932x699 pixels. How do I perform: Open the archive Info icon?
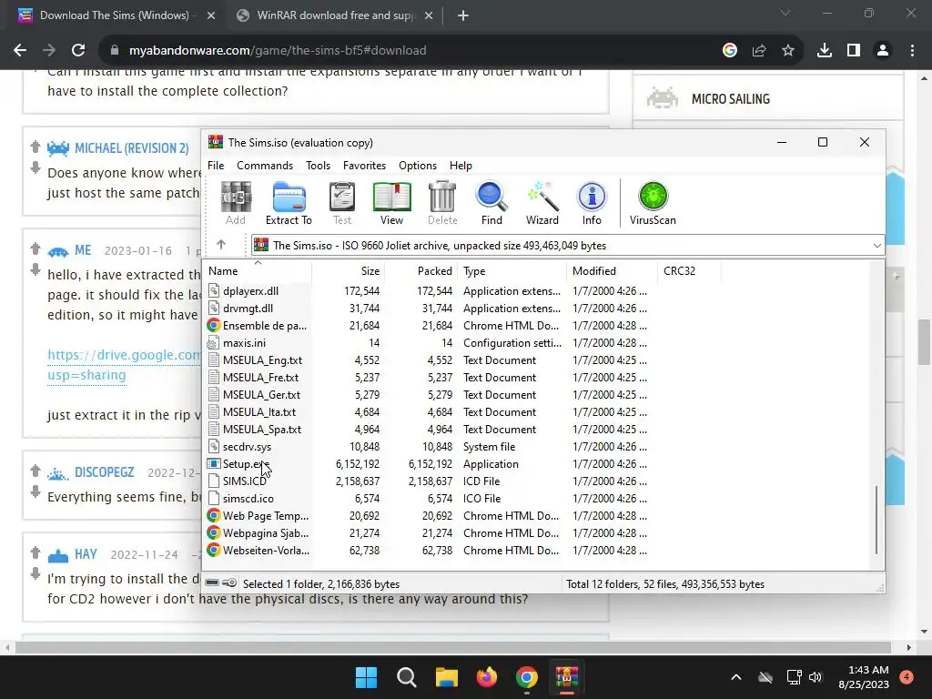592,203
